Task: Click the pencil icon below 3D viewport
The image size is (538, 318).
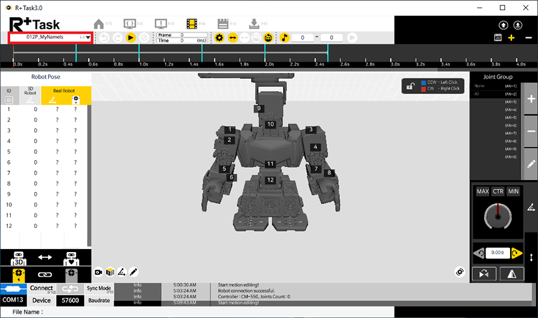Action: coord(133,272)
